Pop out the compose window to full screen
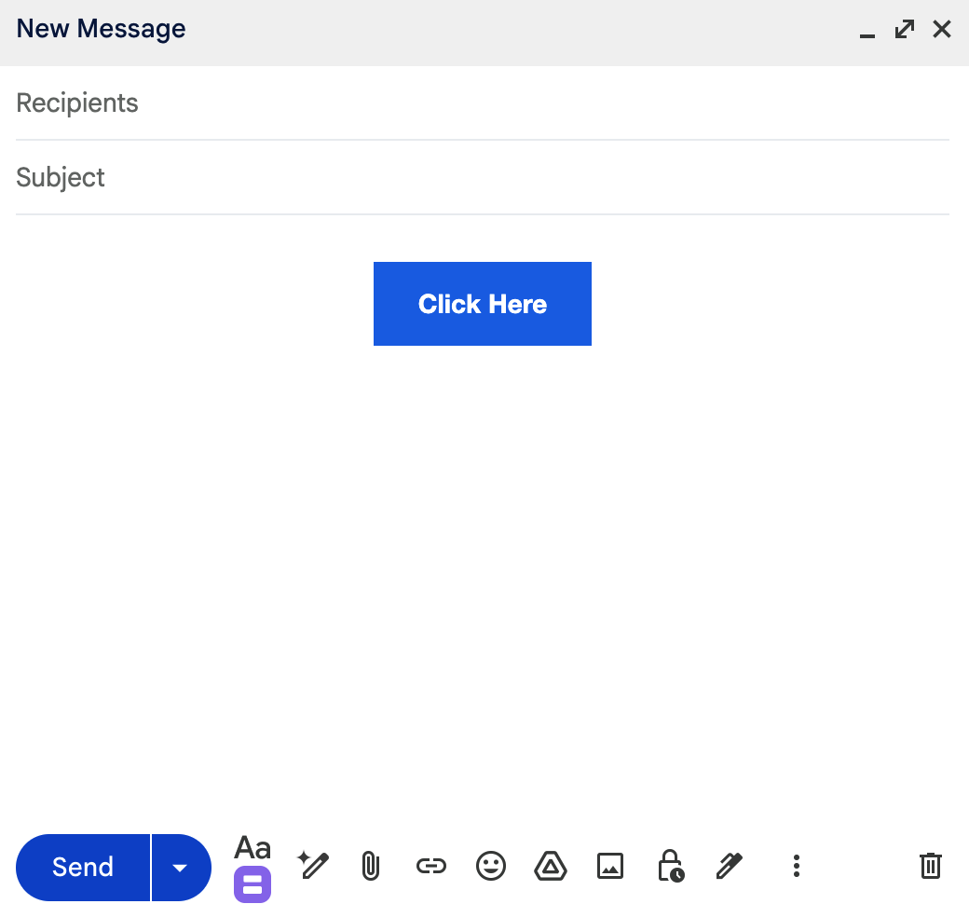 point(904,29)
